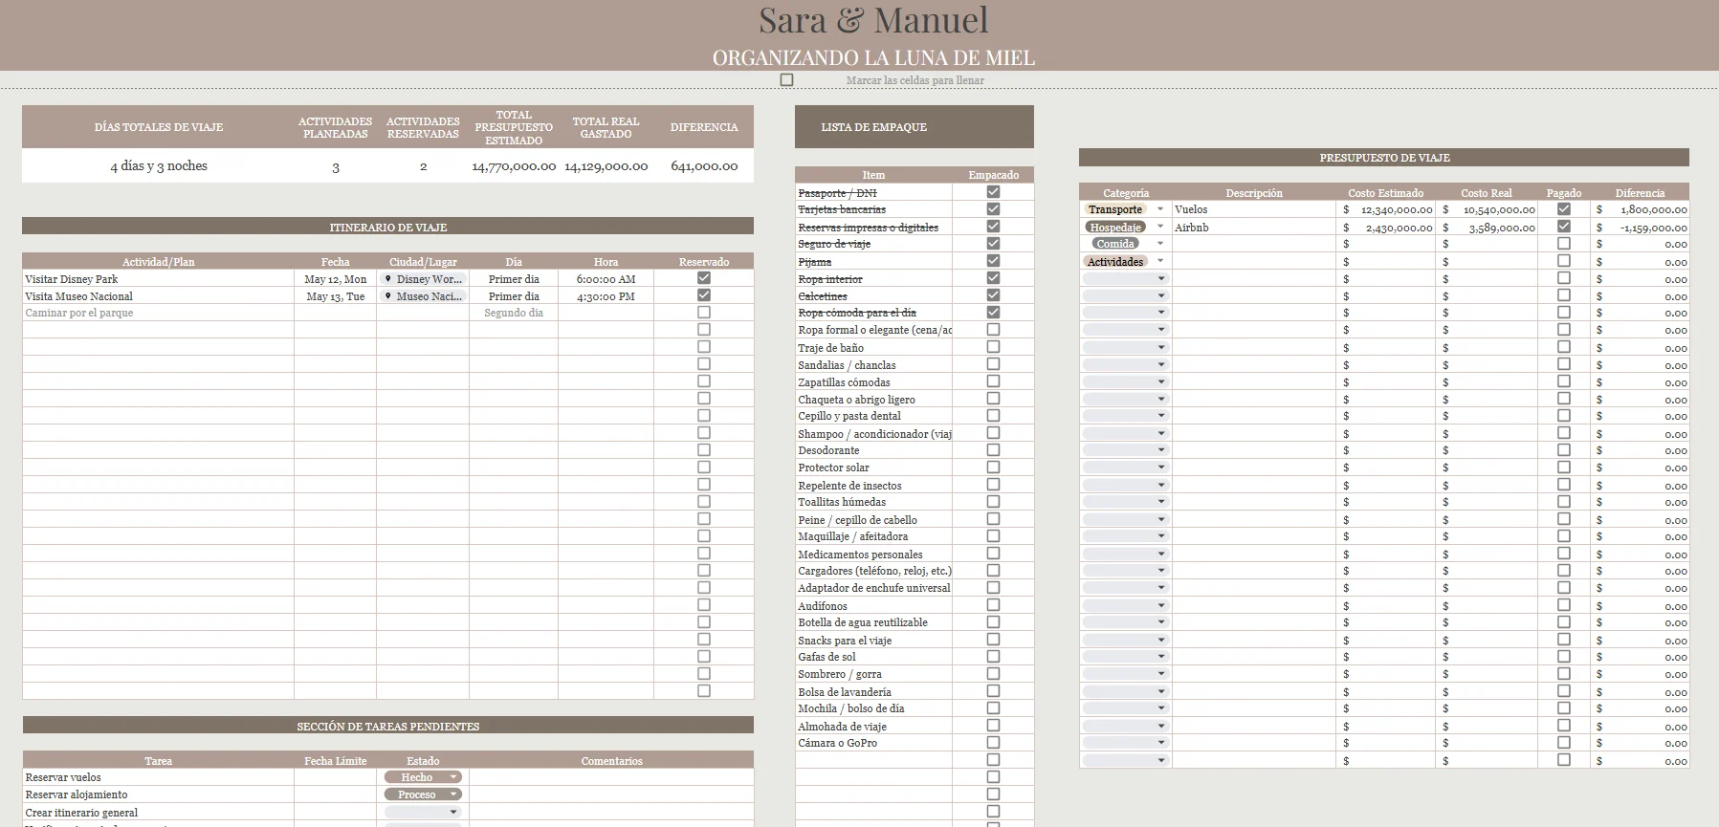The width and height of the screenshot is (1719, 827).
Task: Select estimated cost 2,430,000.00
Action: (1386, 228)
